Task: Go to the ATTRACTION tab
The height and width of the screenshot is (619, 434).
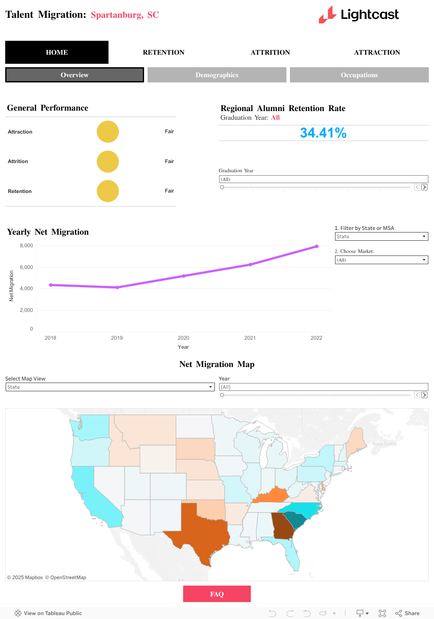Action: pyautogui.click(x=377, y=52)
